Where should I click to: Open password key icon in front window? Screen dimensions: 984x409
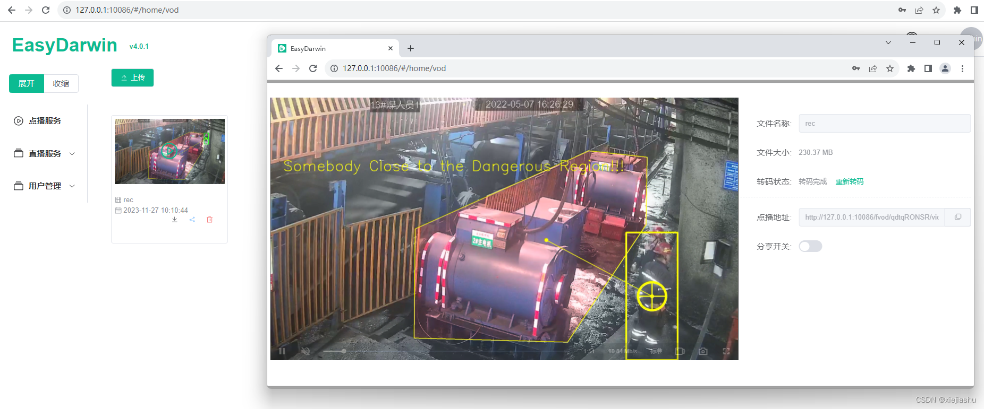(x=856, y=68)
